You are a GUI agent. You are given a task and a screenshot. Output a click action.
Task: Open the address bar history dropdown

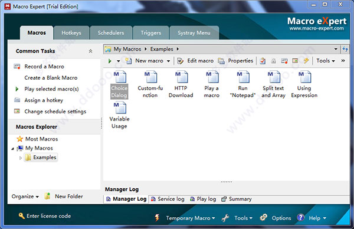coord(336,49)
